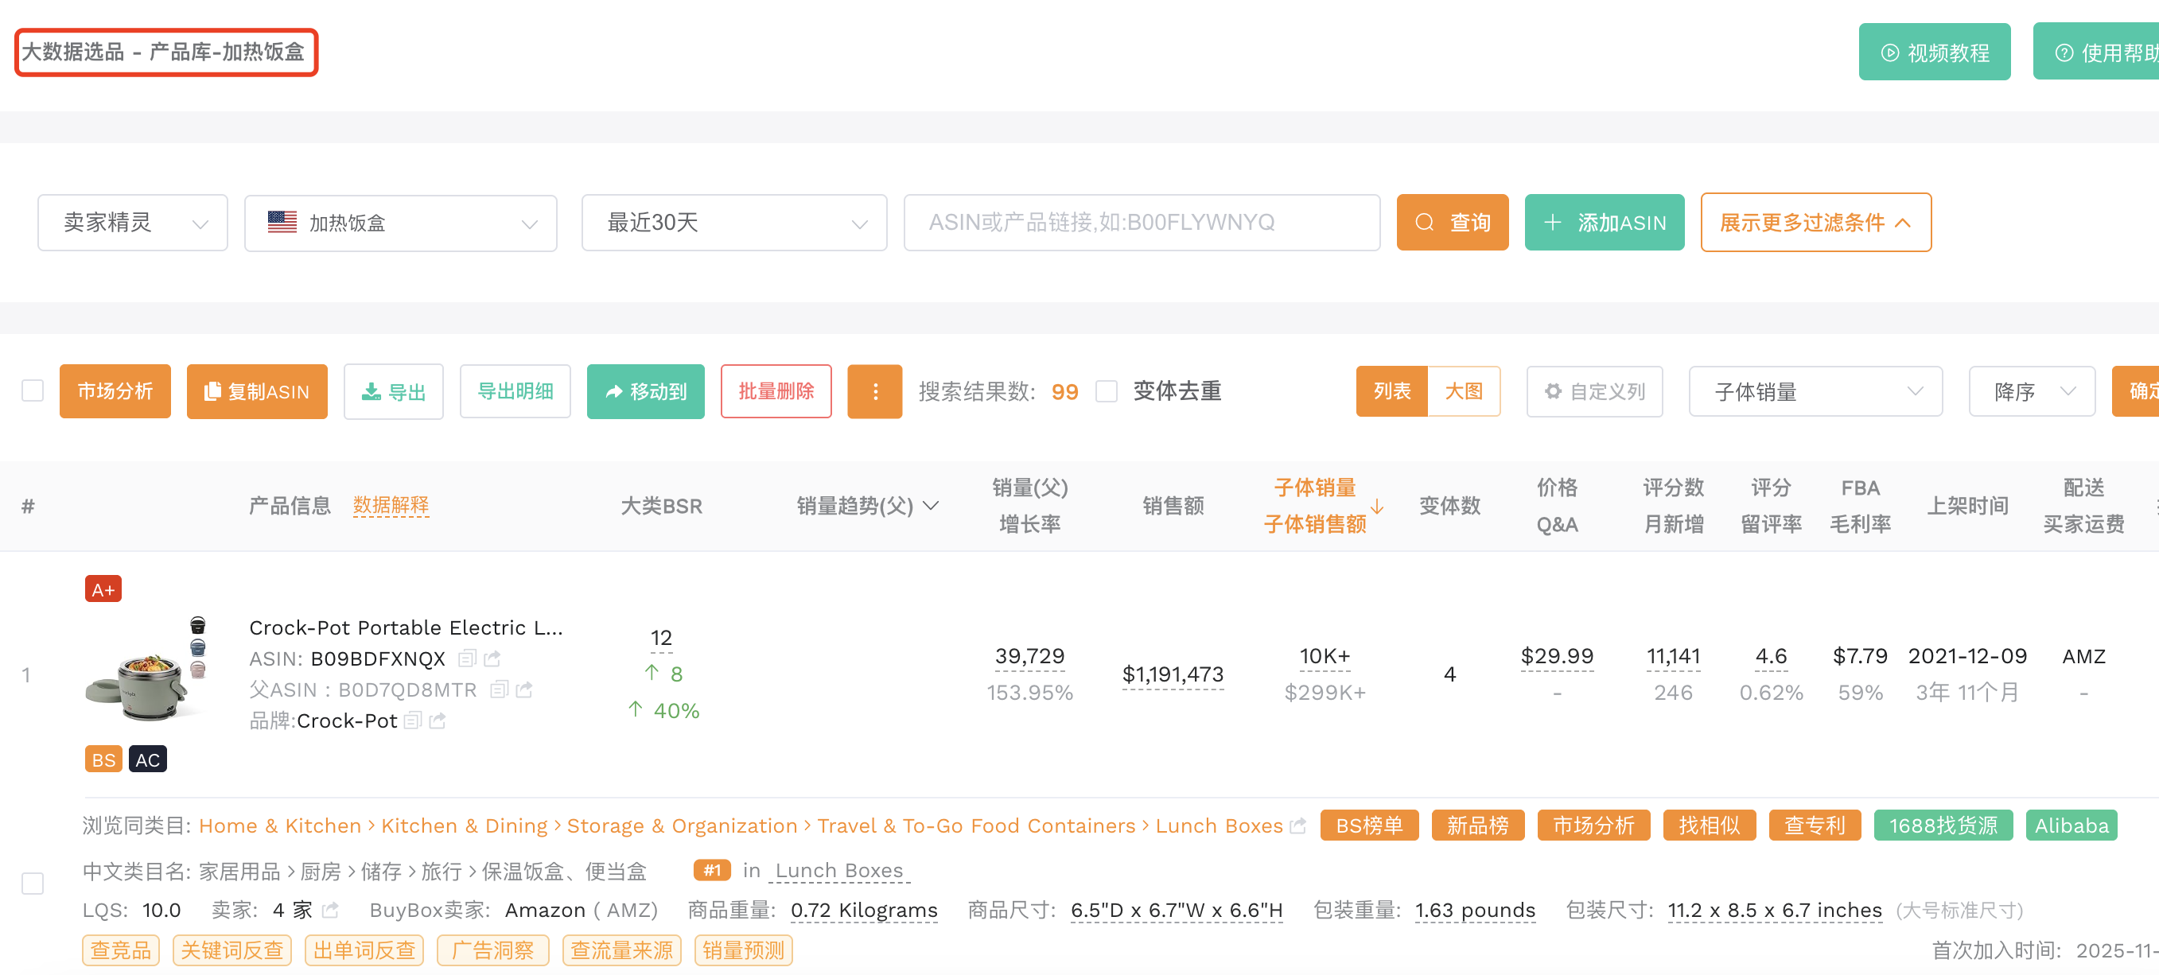Expand the 最近30天 time range dropdown

(x=733, y=223)
